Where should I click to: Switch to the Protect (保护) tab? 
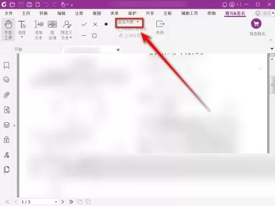[132, 13]
